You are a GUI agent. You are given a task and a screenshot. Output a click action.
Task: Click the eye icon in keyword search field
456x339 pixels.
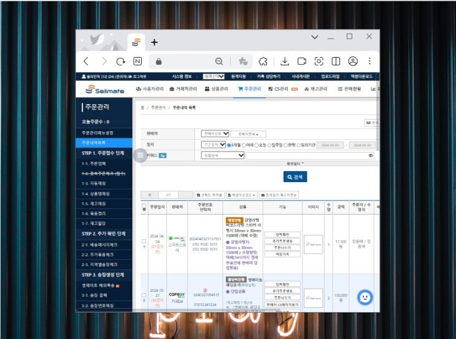coord(371,156)
